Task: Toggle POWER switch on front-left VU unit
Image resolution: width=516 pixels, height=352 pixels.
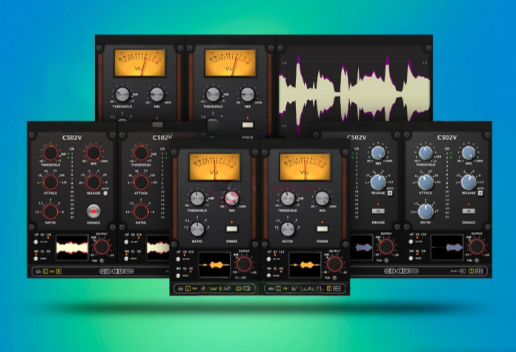Action: point(231,229)
